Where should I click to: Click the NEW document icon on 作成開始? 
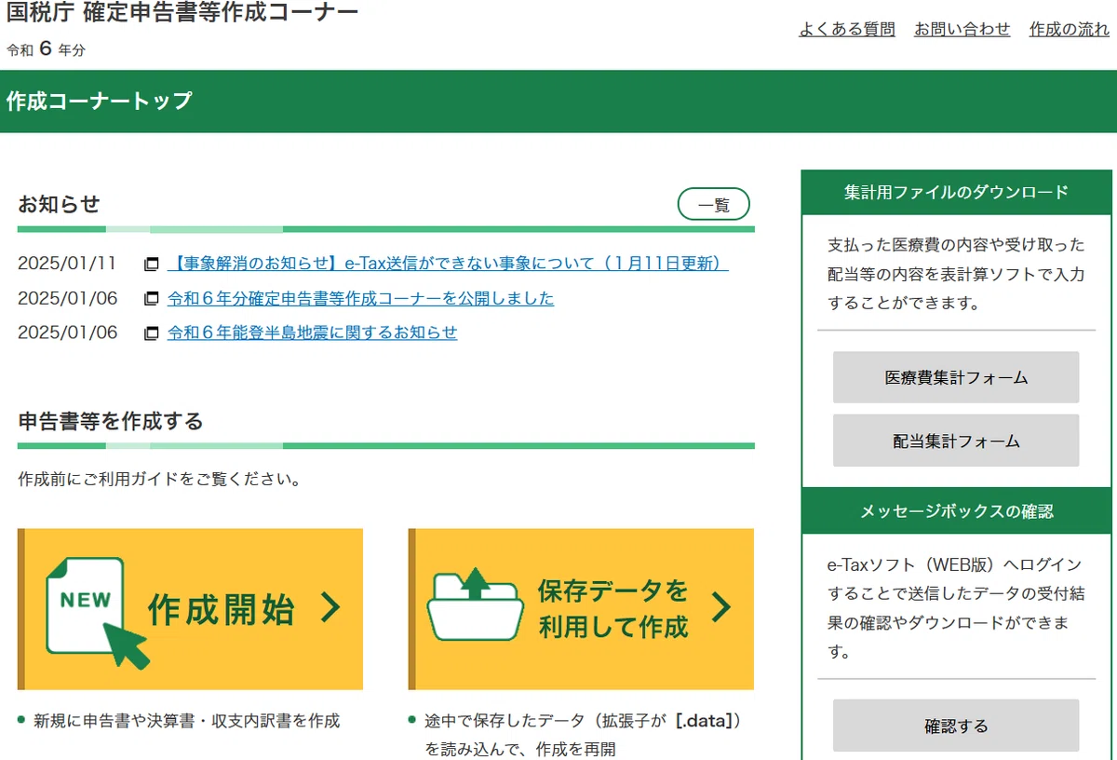pos(97,612)
